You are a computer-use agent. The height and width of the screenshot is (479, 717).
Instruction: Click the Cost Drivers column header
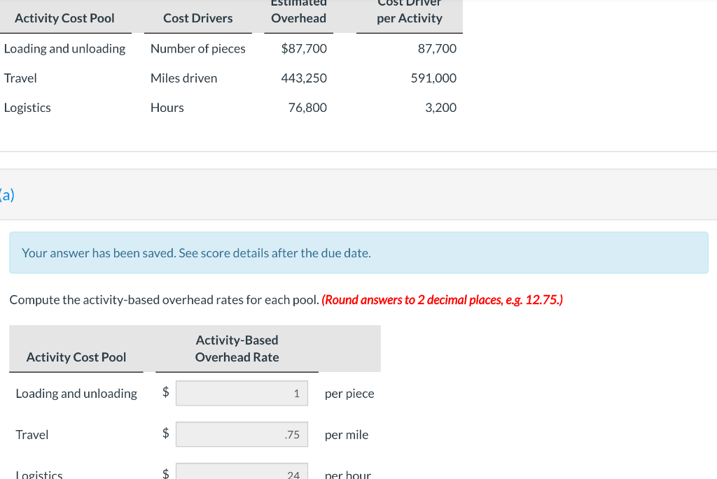[x=197, y=18]
